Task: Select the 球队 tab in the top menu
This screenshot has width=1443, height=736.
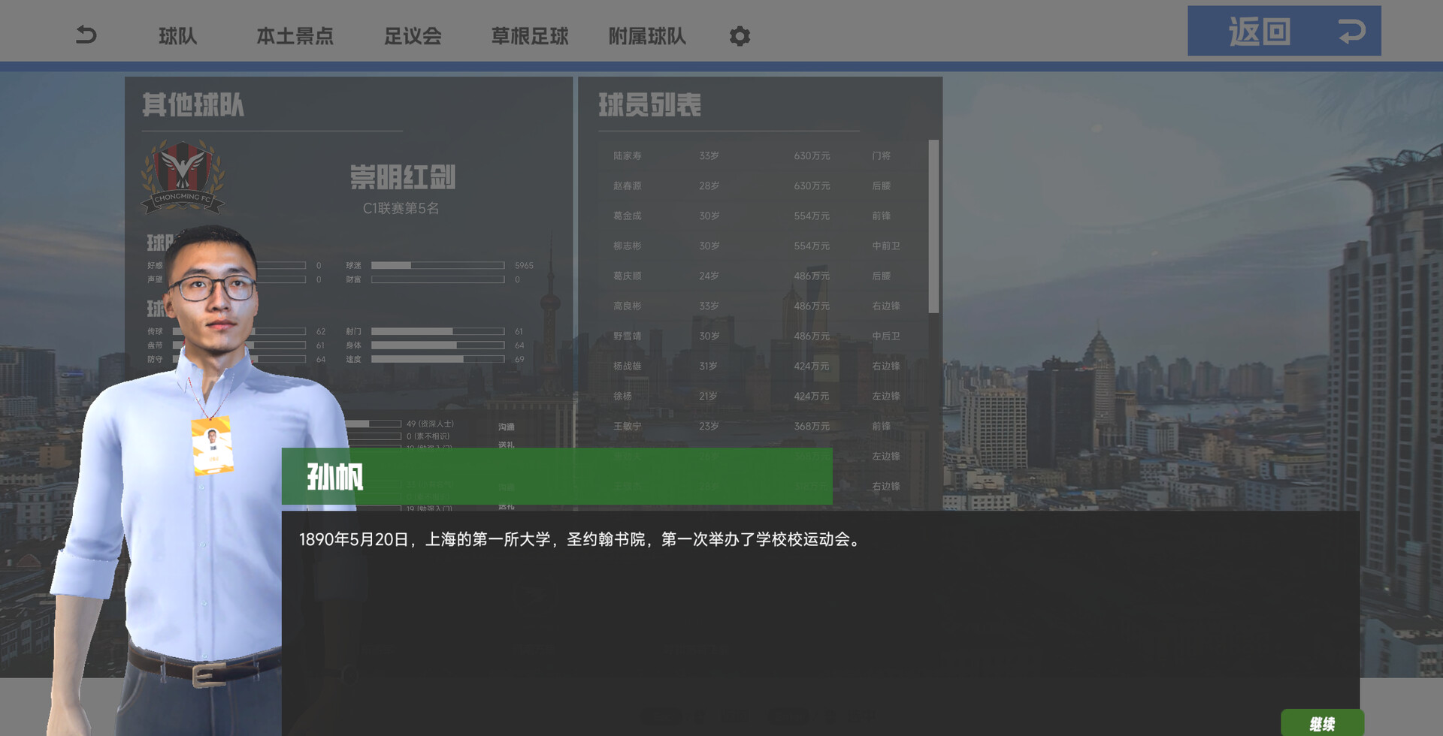Action: (x=178, y=35)
